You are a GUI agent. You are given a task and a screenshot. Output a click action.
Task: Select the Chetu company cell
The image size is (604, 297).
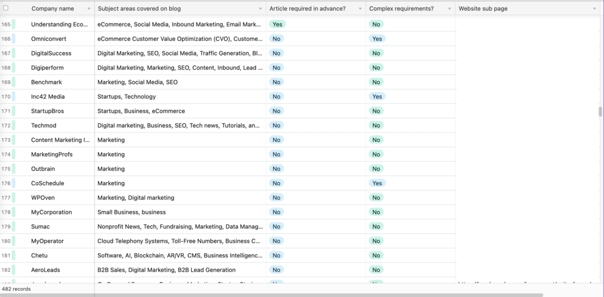pos(55,256)
